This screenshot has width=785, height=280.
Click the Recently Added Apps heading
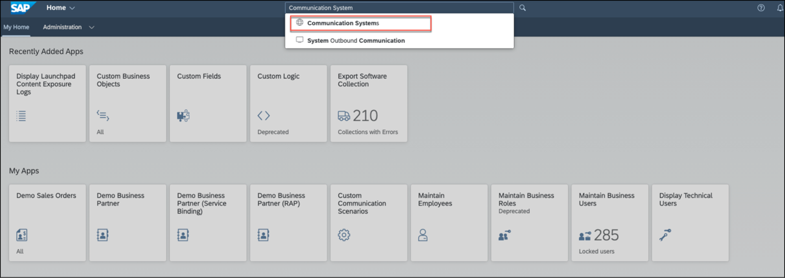[x=46, y=52]
